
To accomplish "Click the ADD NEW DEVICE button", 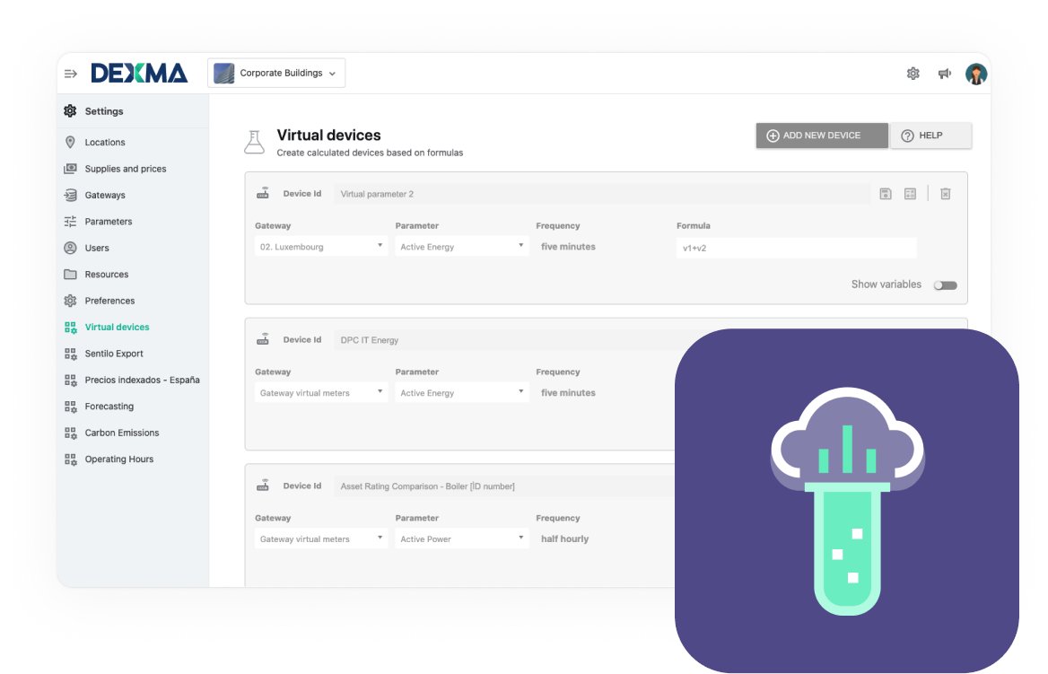I will click(x=821, y=135).
